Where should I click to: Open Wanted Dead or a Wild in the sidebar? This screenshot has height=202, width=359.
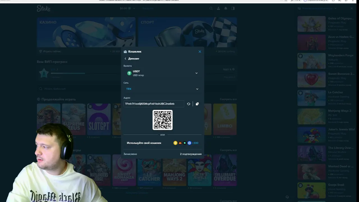326,172
